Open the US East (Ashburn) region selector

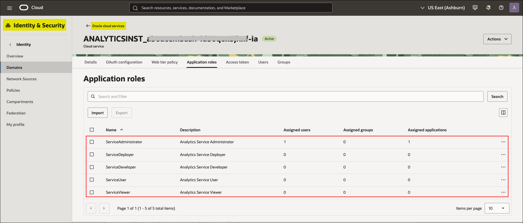pos(443,8)
